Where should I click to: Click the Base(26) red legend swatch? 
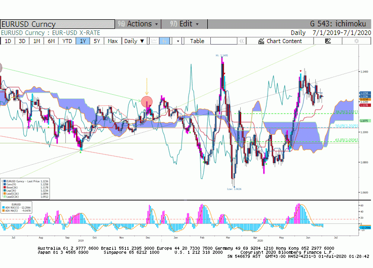[5, 187]
